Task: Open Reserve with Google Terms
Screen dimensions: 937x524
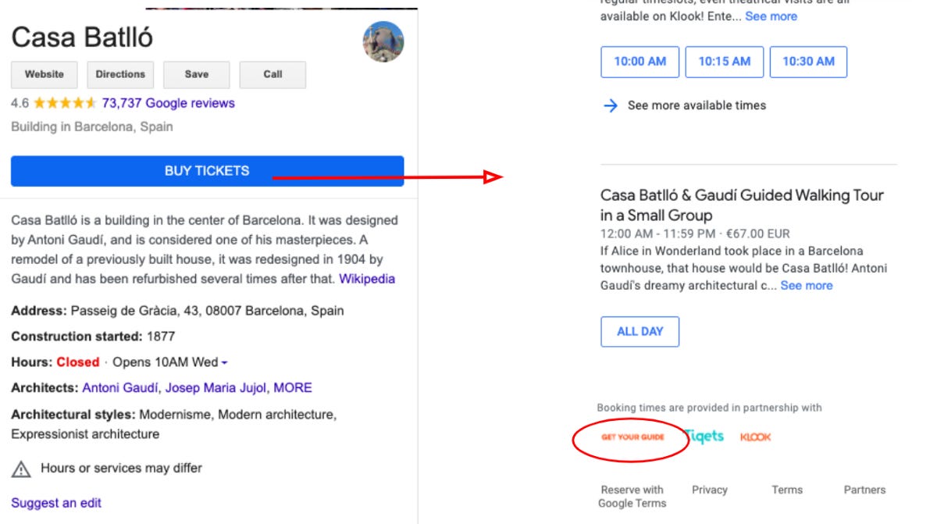Action: click(632, 497)
